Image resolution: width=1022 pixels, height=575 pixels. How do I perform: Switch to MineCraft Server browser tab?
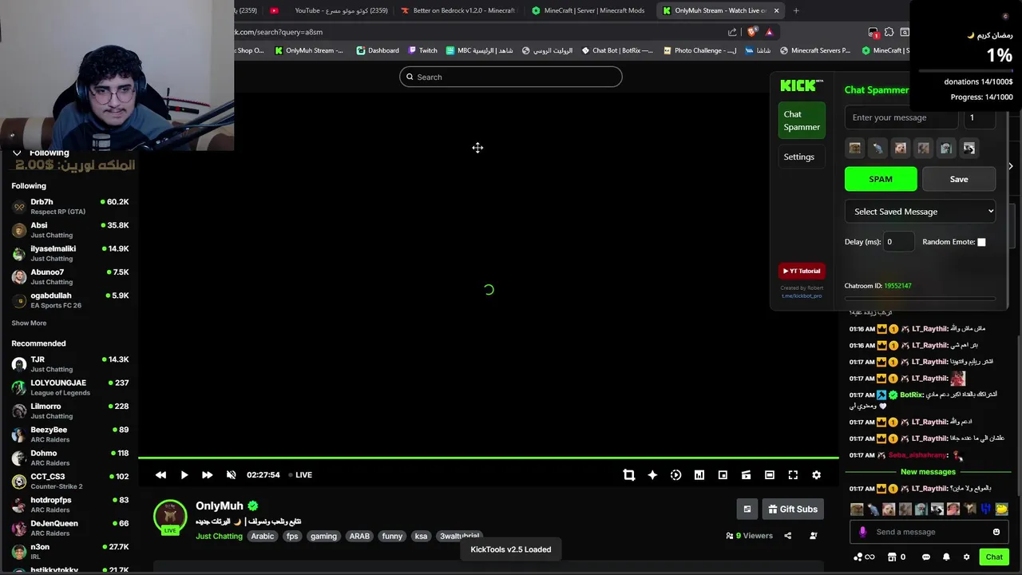point(591,10)
